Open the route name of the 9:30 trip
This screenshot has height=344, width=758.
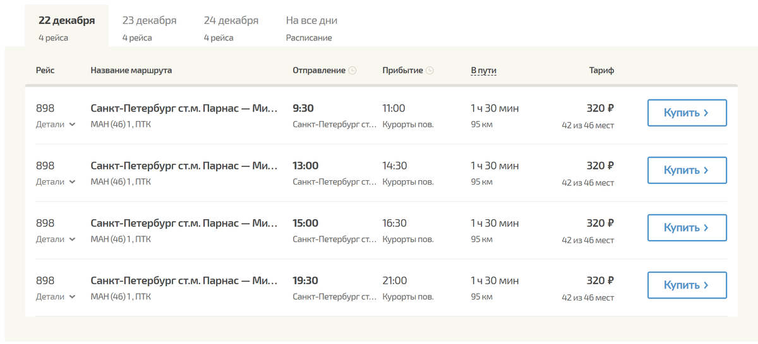184,108
